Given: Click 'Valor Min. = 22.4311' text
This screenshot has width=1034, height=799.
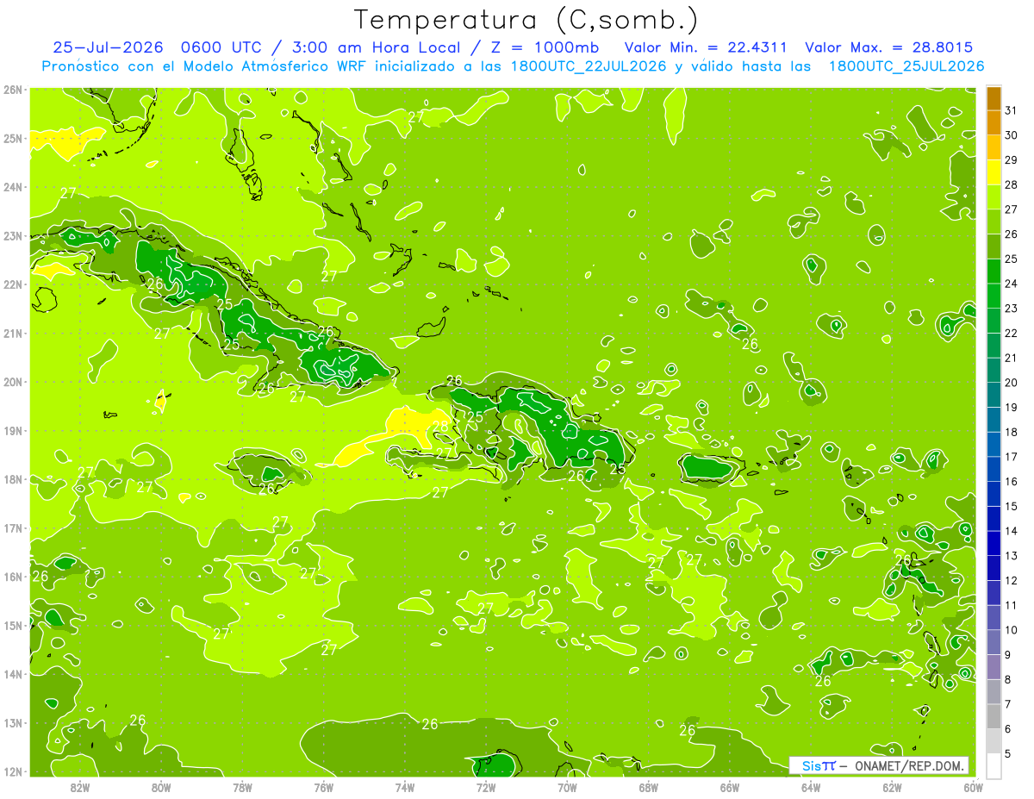Looking at the screenshot, I should click(706, 47).
